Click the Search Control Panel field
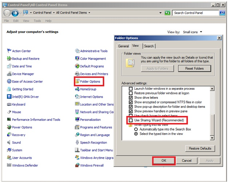The image size is (228, 182). point(196,13)
